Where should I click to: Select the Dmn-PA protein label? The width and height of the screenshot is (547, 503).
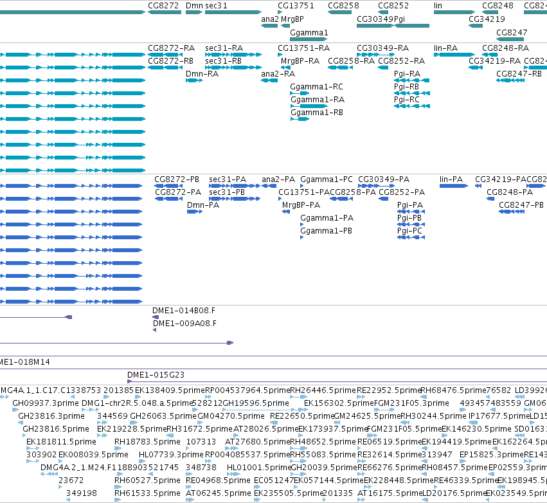click(203, 205)
